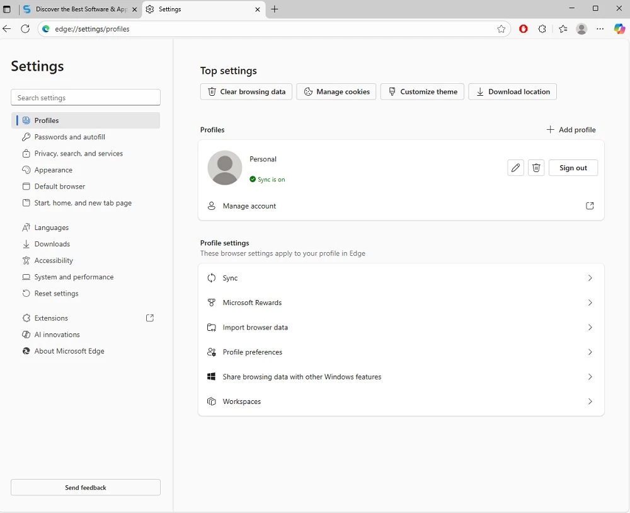Image resolution: width=630 pixels, height=513 pixels.
Task: Click the profile avatar in the browser toolbar
Action: click(x=581, y=29)
